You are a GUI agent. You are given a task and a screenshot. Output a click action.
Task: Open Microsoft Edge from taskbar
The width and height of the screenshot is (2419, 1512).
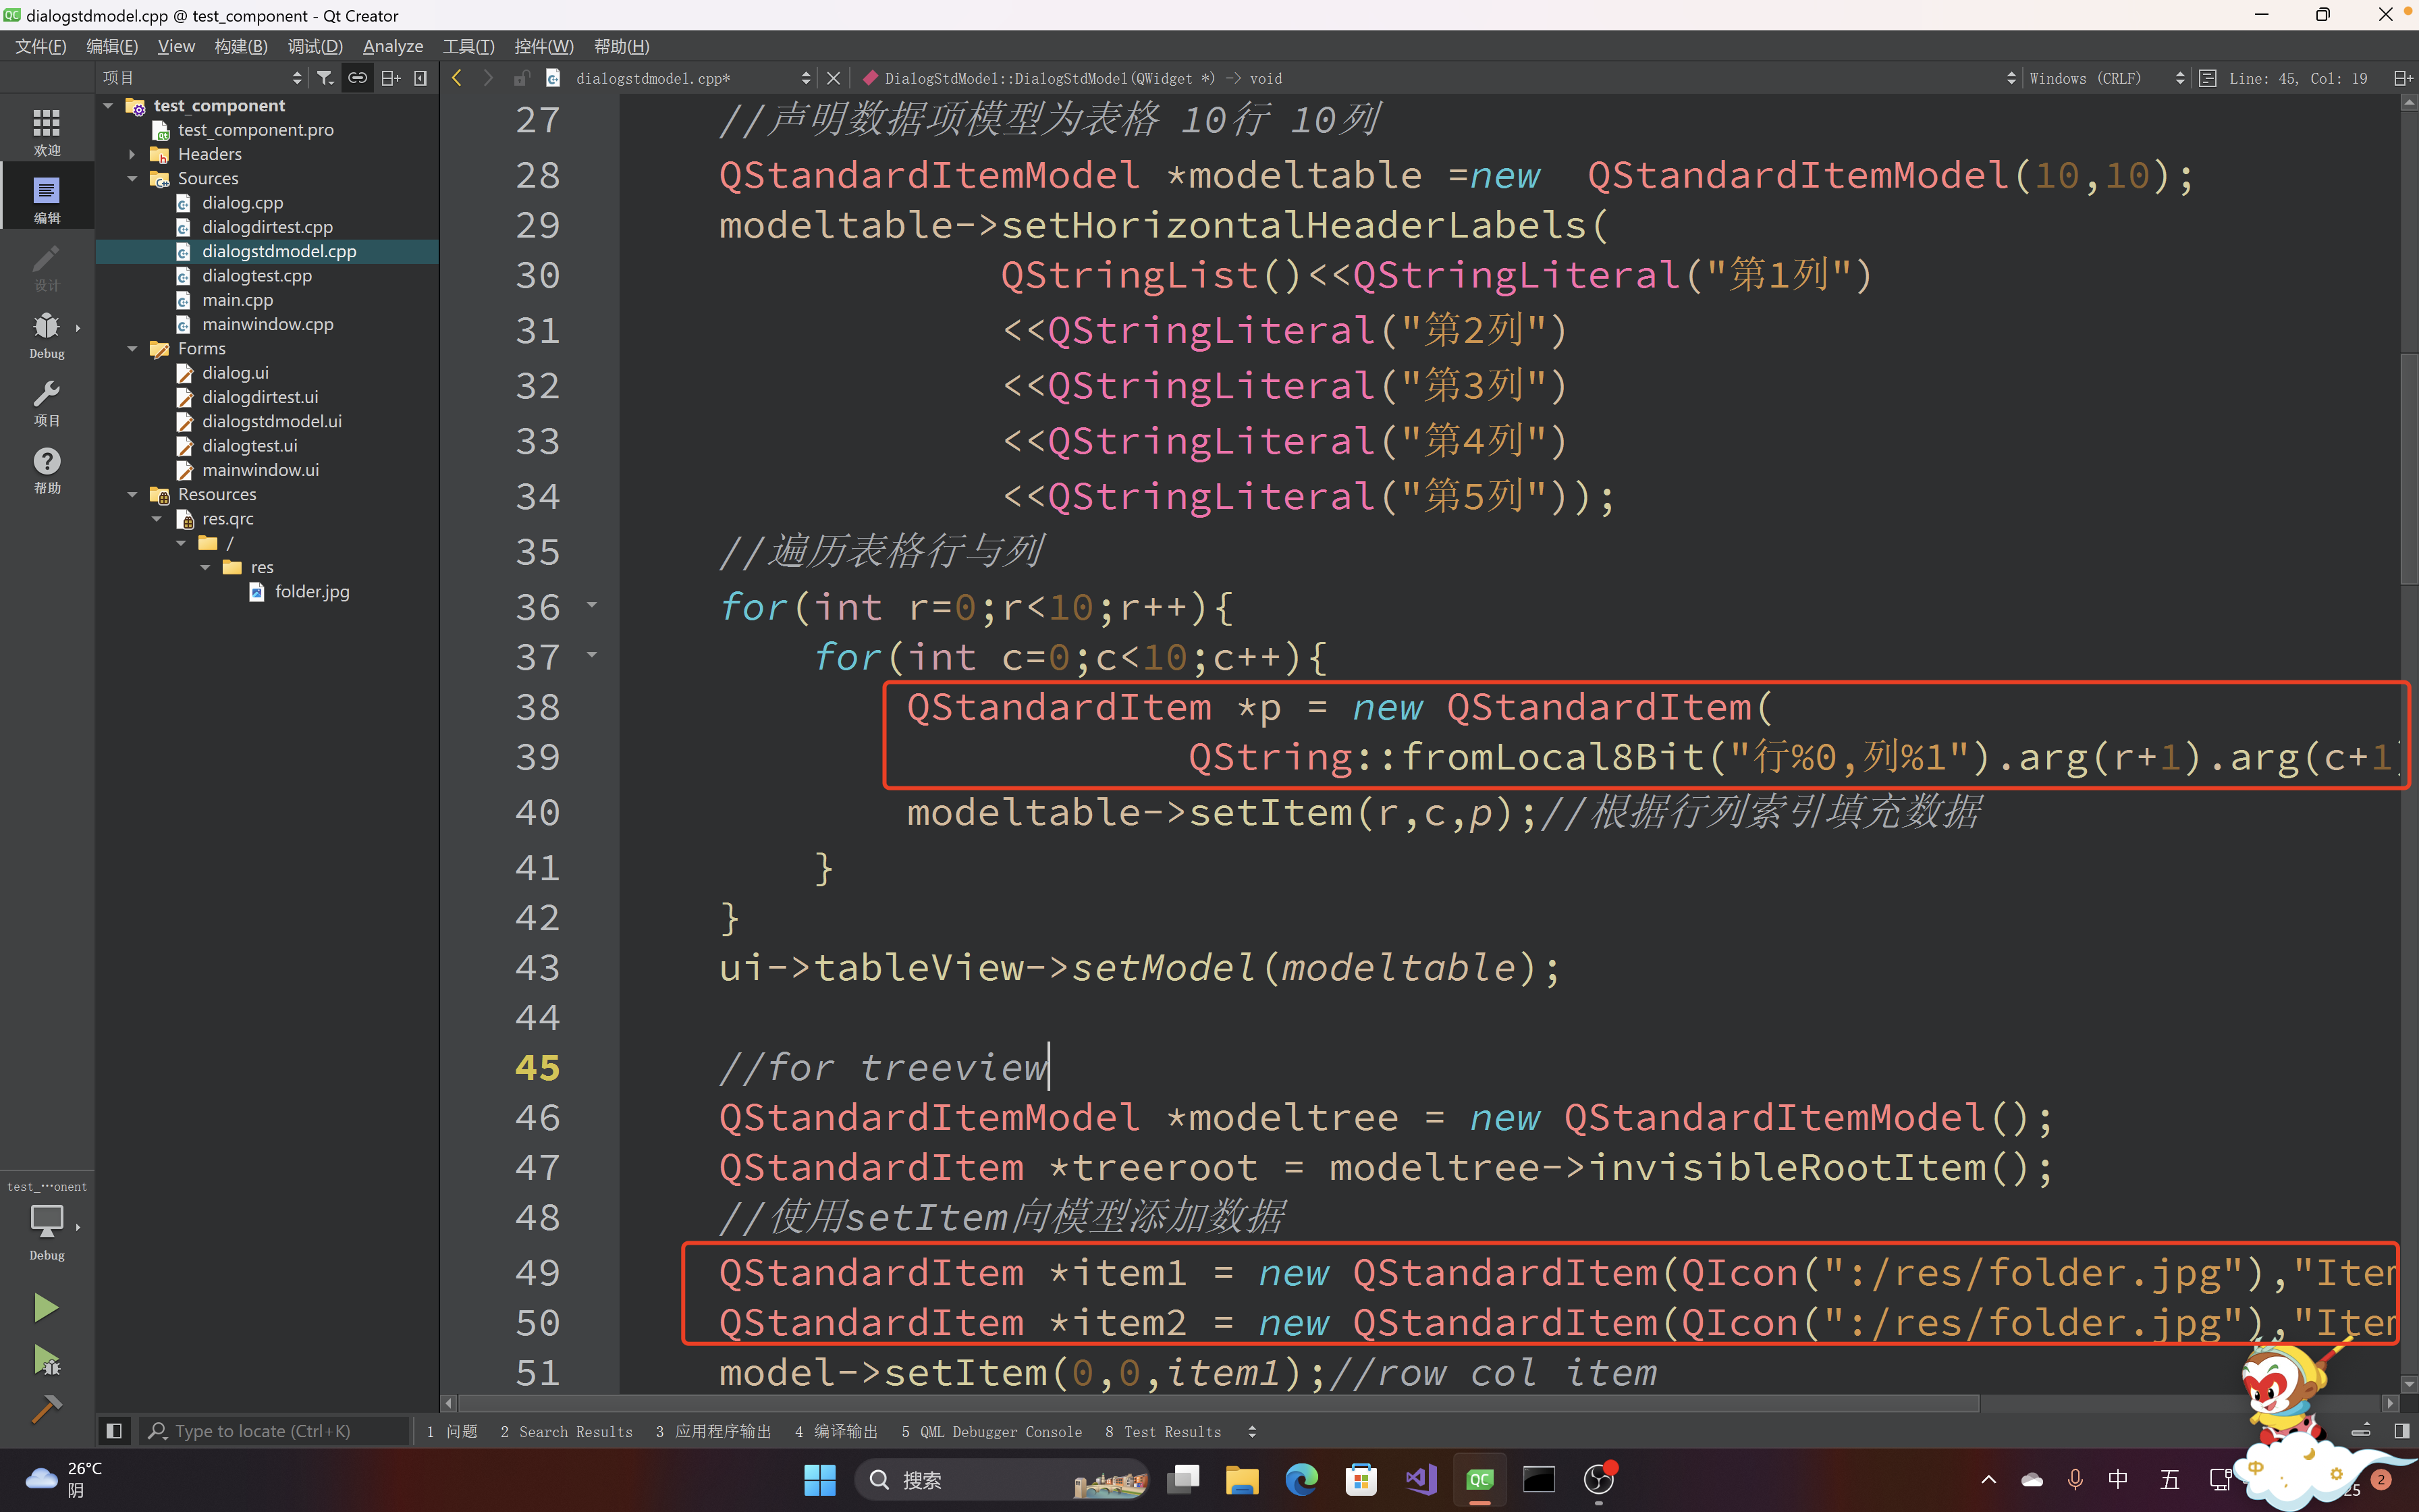tap(1301, 1479)
